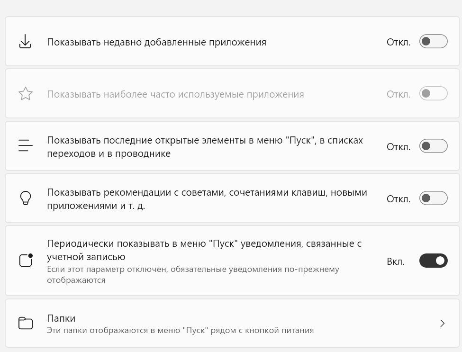Expand Папки using the chevron arrow
Screen dimensions: 462x352
442,324
